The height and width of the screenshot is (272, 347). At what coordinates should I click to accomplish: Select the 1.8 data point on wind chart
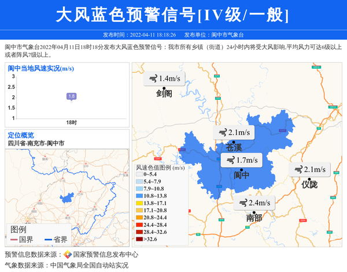pos(71,96)
